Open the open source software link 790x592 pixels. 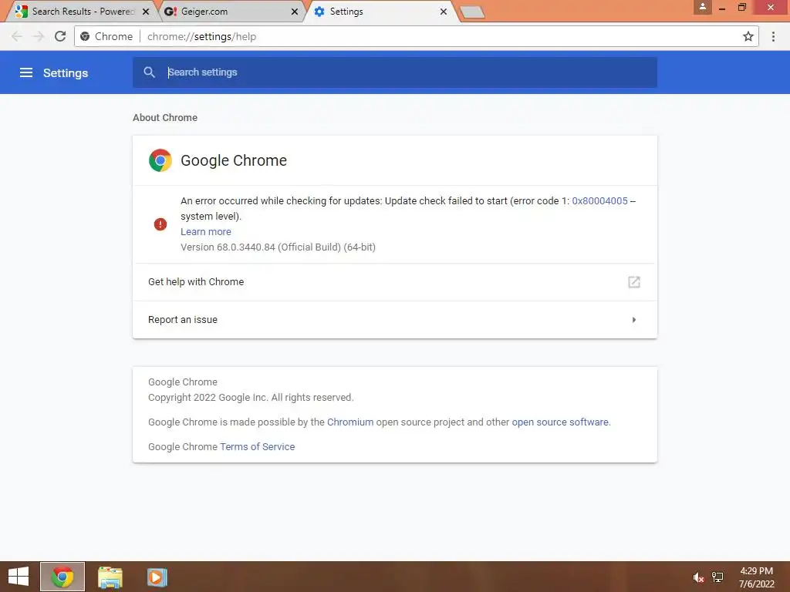click(x=560, y=422)
